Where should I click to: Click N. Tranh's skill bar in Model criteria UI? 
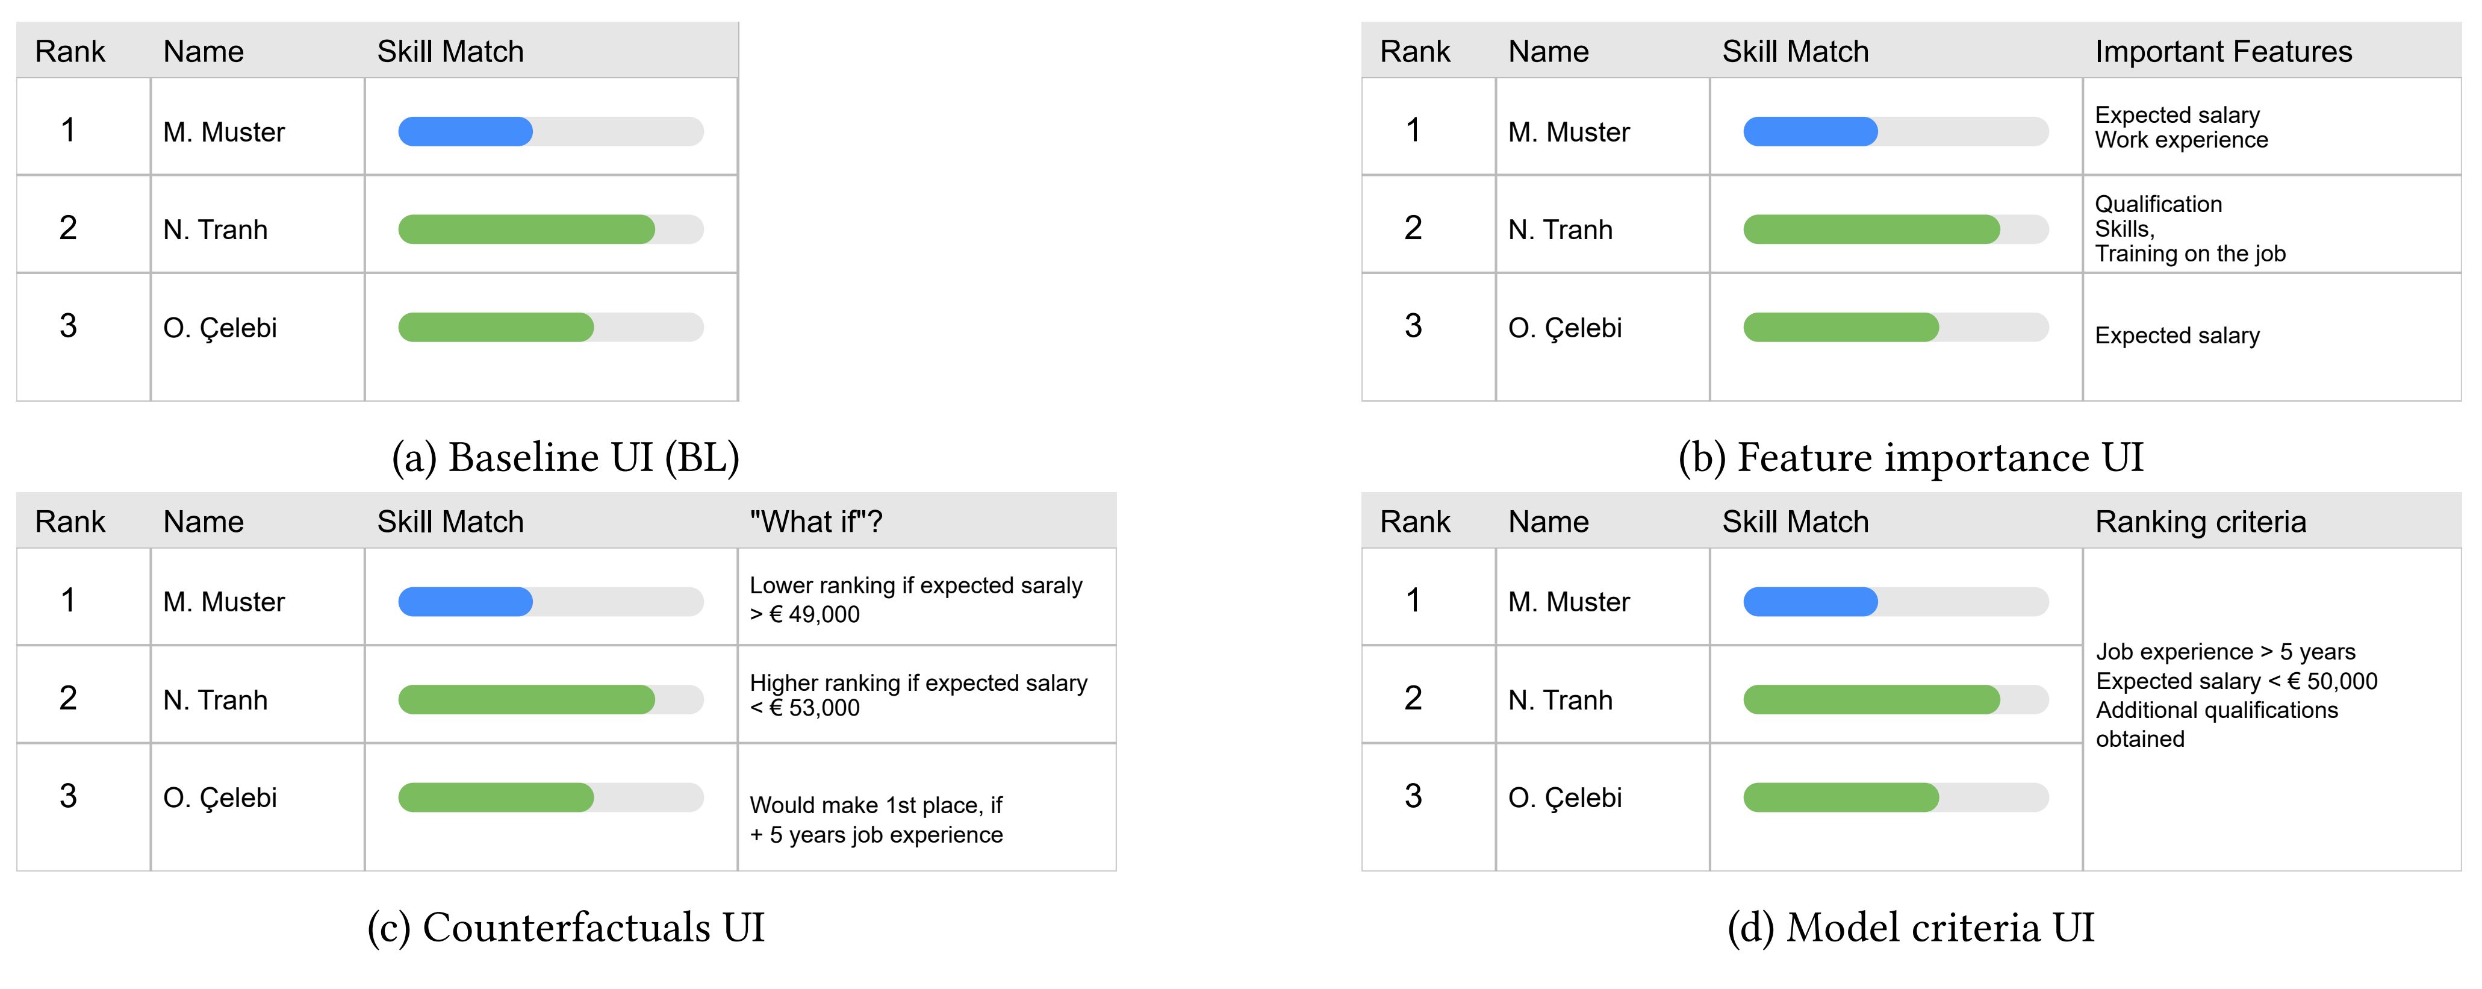point(1896,699)
